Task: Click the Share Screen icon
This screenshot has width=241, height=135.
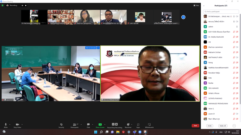Action: point(100,124)
